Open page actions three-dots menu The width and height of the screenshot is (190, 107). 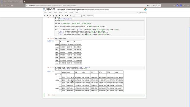pos(153,5)
